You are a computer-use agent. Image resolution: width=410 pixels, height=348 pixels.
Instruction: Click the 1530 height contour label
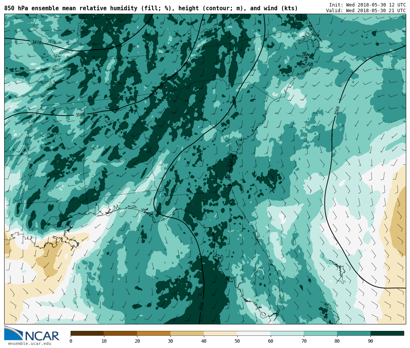click(x=201, y=306)
